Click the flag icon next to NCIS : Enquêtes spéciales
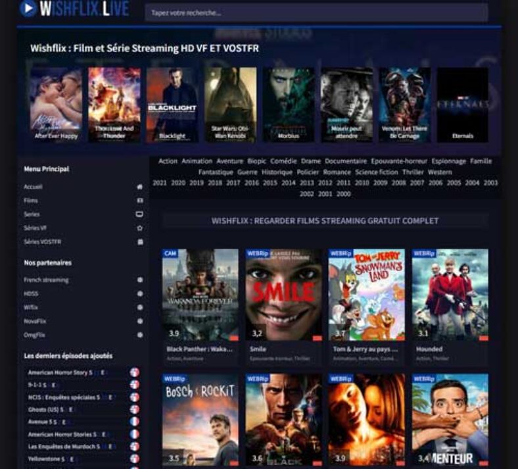Viewport: 518px width, 469px height. tap(135, 397)
